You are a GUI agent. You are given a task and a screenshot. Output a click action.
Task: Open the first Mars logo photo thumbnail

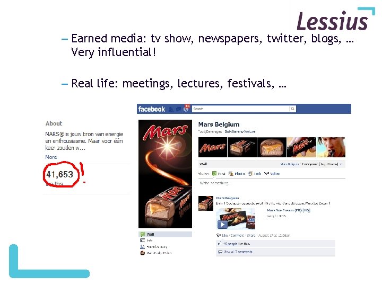click(x=213, y=147)
